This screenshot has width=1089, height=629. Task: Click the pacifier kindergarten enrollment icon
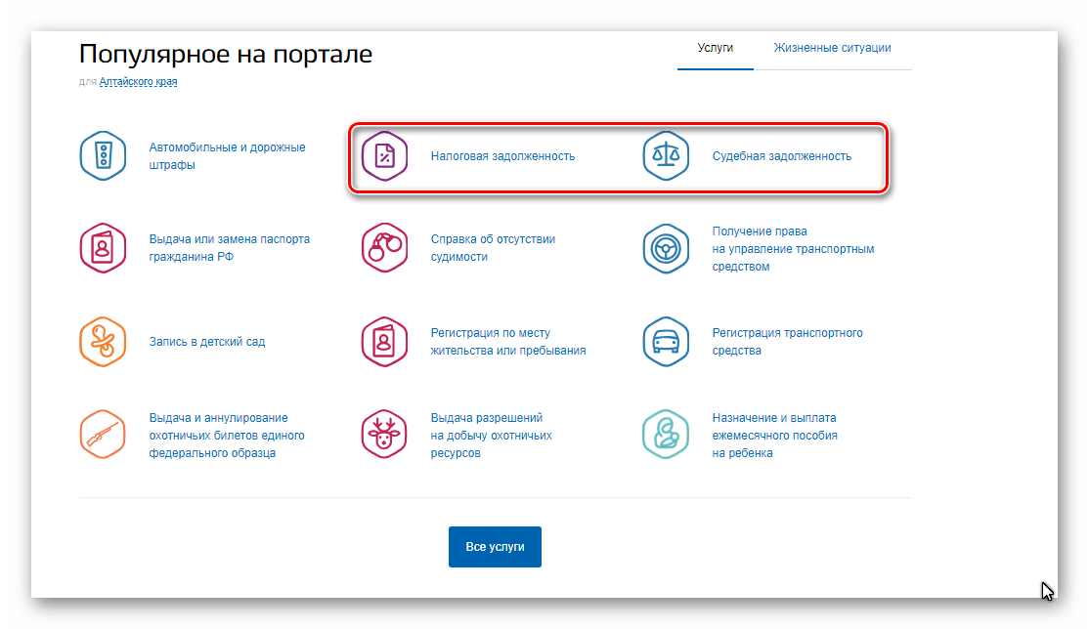[x=103, y=342]
